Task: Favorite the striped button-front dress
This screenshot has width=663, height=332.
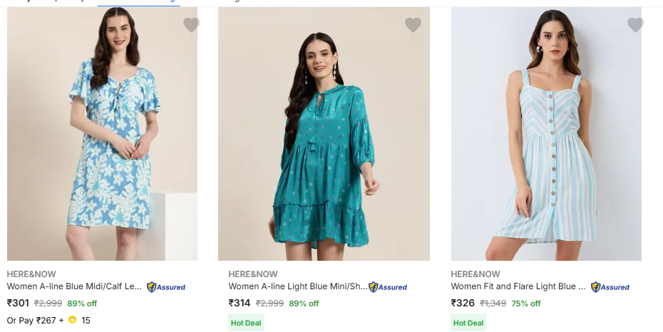Action: [x=635, y=26]
